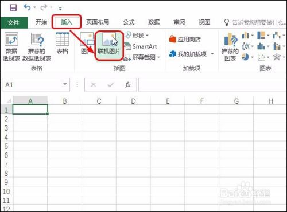Screen dimensions: 287x212
Task: Click cell A1
Action: (x=30, y=109)
